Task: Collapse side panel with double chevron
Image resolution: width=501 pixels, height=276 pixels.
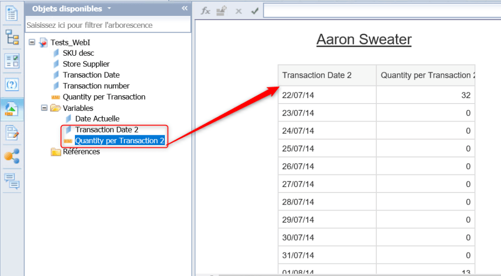Action: coord(184,9)
